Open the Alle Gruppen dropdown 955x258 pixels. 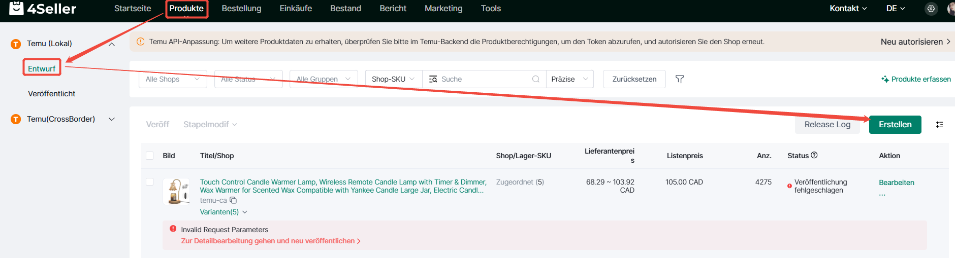point(324,79)
